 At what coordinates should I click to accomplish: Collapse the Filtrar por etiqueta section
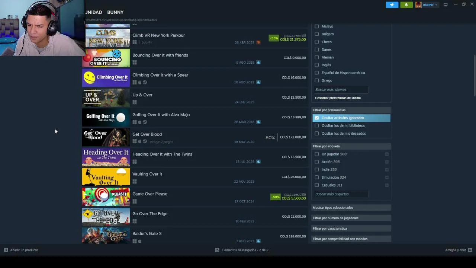[351, 146]
